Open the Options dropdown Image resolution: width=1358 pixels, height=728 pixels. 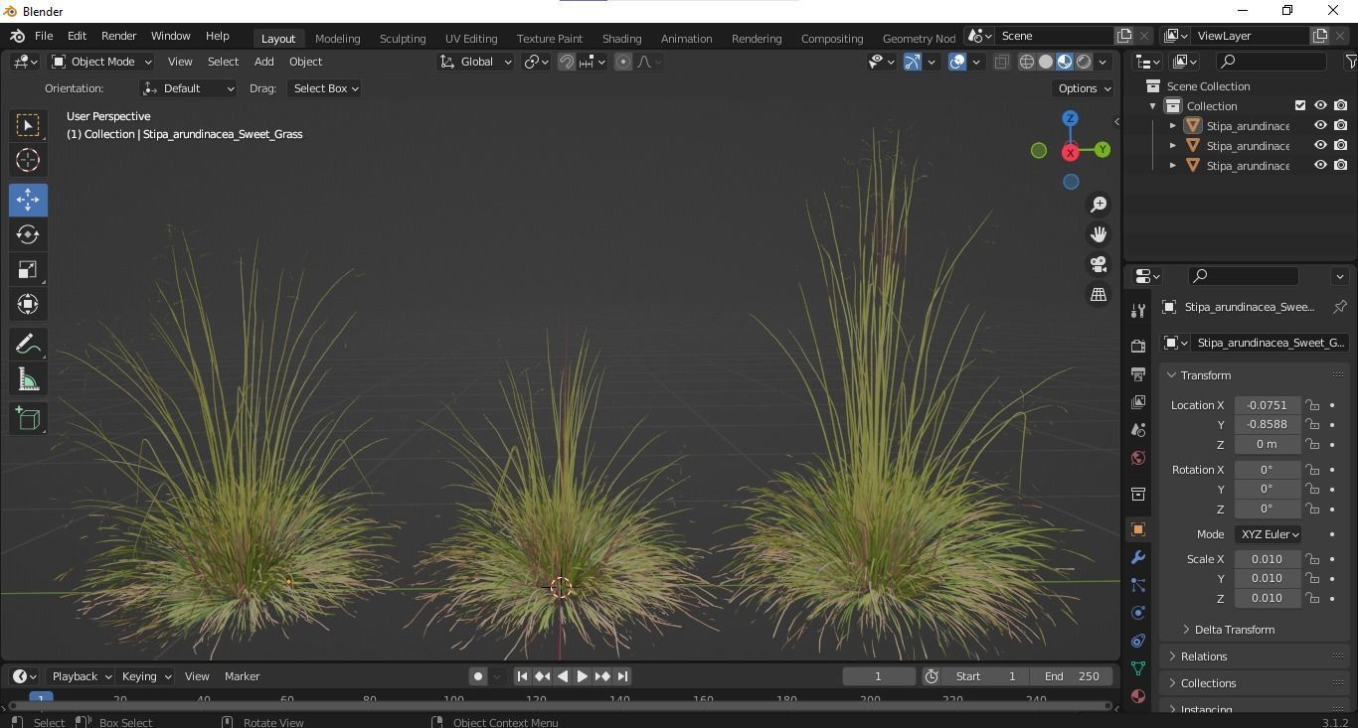point(1085,88)
